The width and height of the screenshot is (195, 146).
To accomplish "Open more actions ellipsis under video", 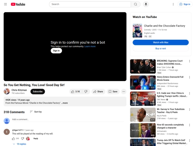I will point(123,92).
